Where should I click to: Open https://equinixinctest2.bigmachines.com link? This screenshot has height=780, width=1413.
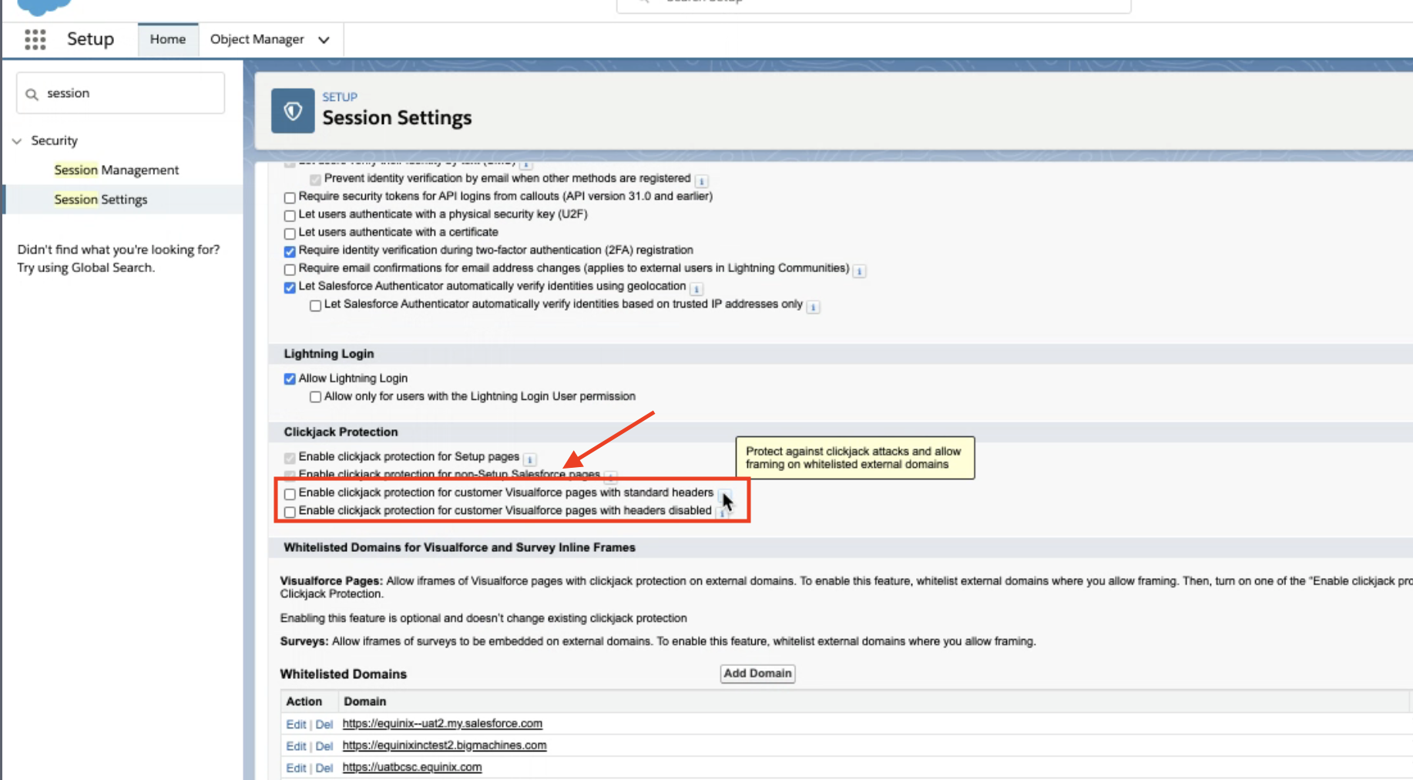445,745
